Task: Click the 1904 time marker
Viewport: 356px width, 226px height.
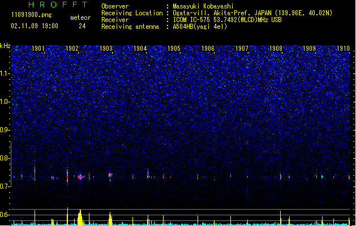Action: 140,49
